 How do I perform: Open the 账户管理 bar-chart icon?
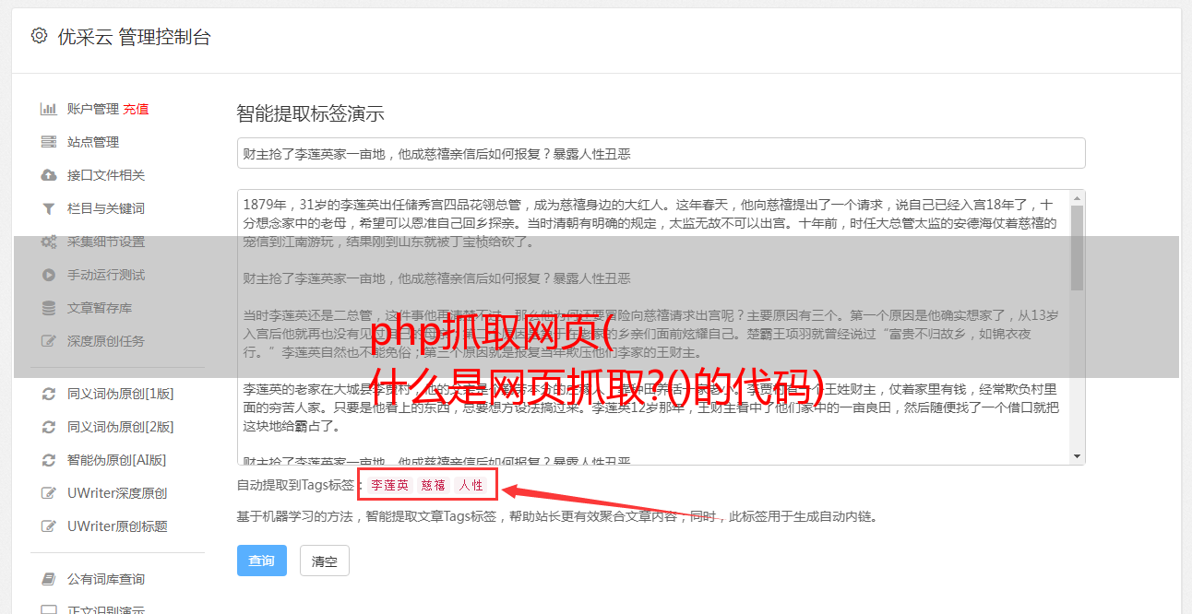(49, 109)
